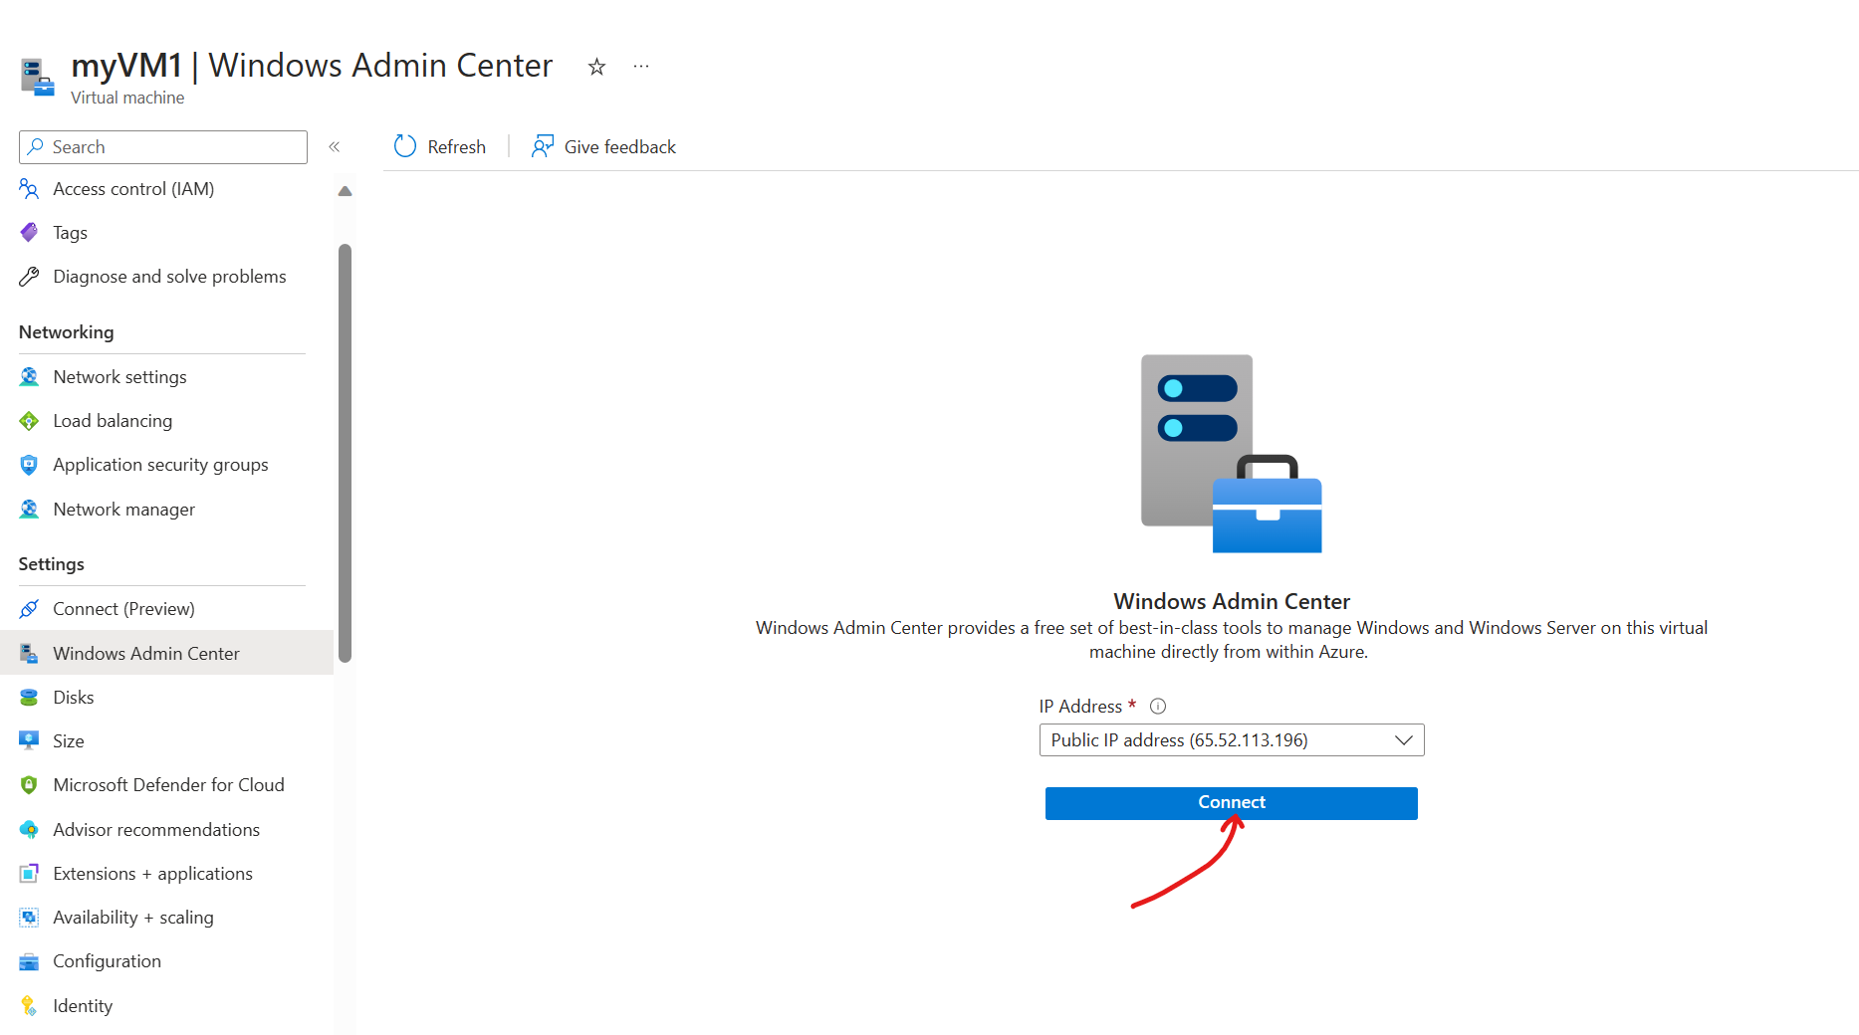This screenshot has height=1035, width=1859.
Task: Click the sidebar Search input field
Action: pos(163,147)
